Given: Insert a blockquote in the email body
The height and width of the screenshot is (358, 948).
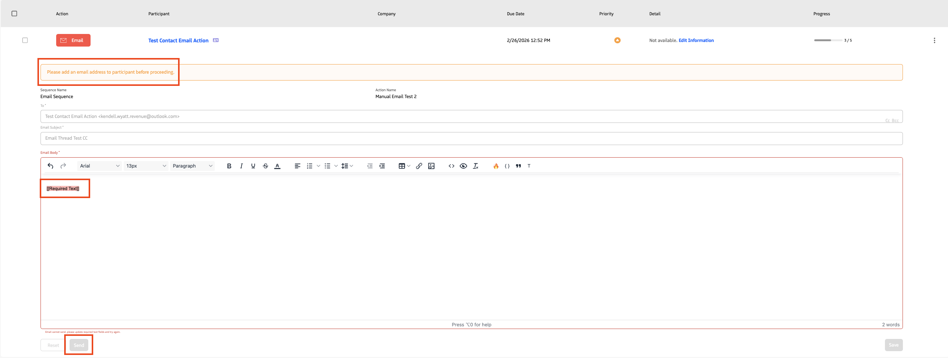Looking at the screenshot, I should [518, 166].
